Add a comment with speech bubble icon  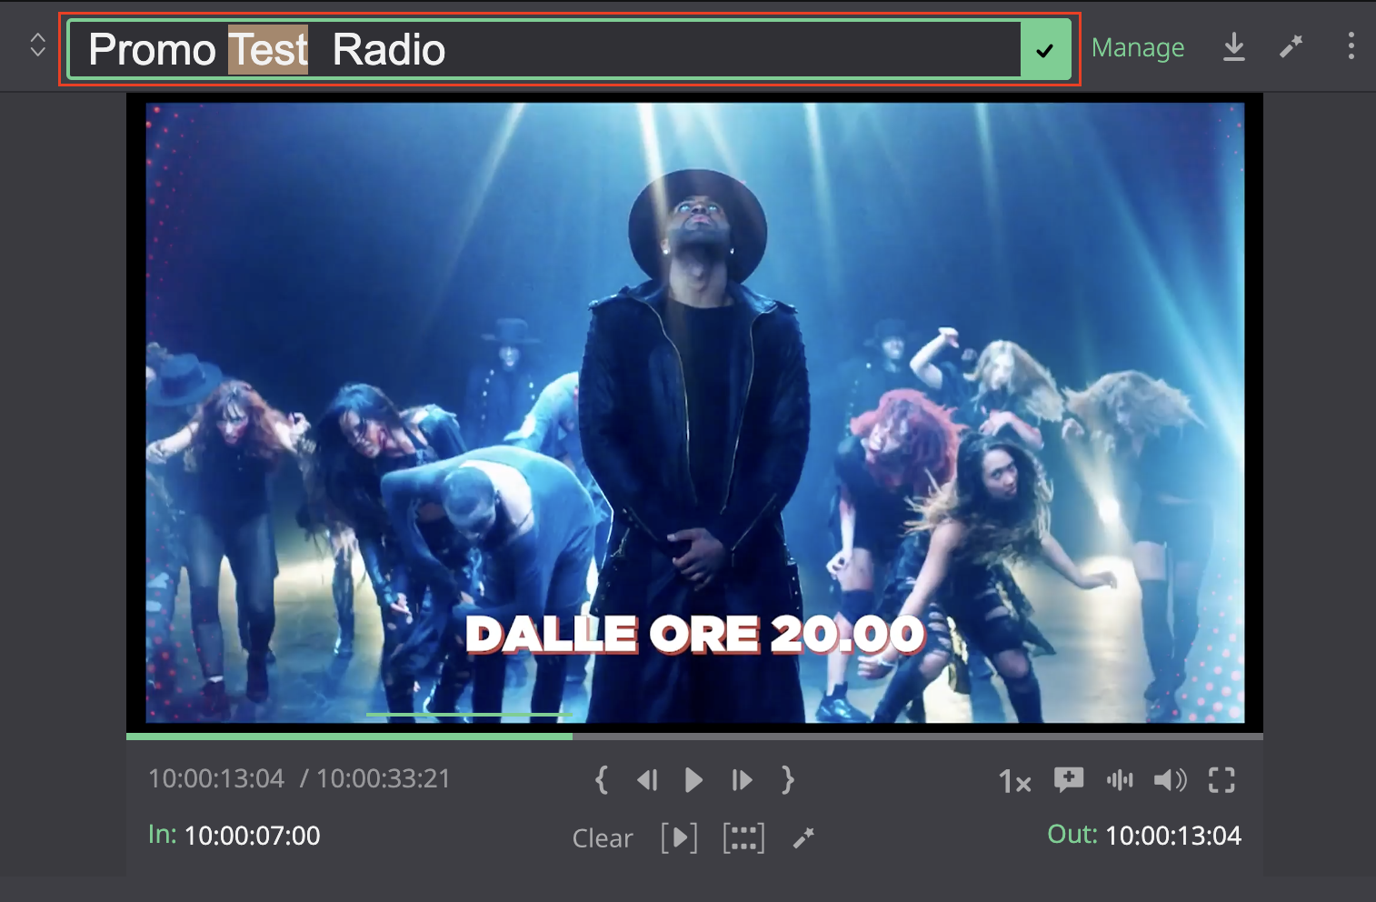[x=1069, y=780]
